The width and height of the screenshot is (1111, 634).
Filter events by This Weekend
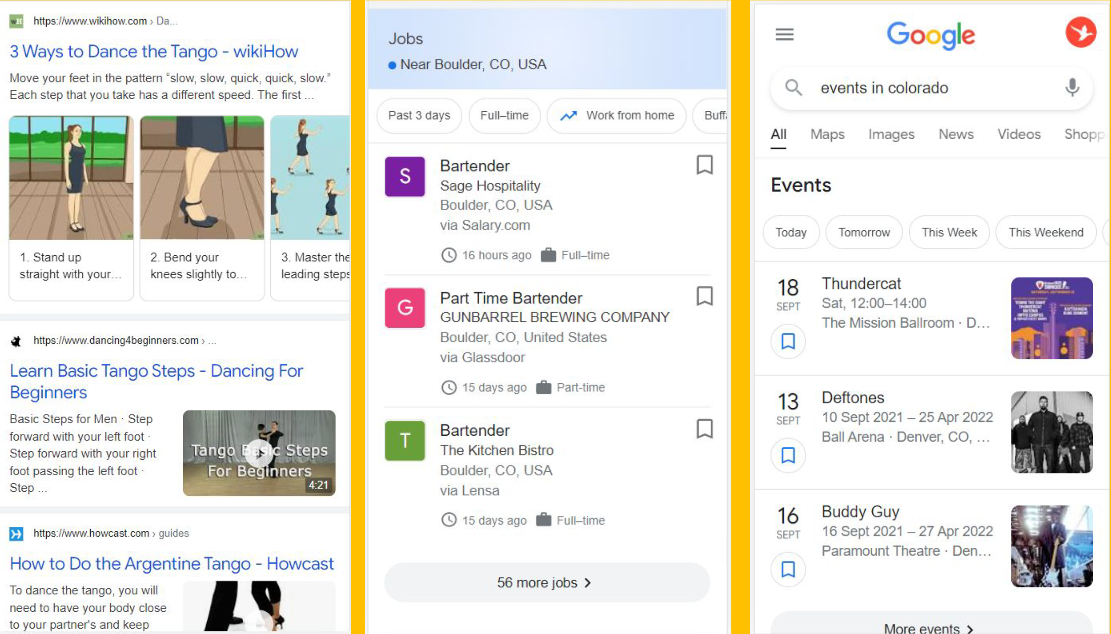coord(1045,232)
